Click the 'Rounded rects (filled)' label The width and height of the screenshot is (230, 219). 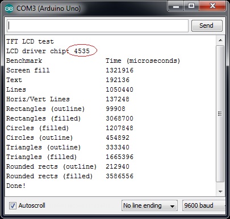(49, 176)
